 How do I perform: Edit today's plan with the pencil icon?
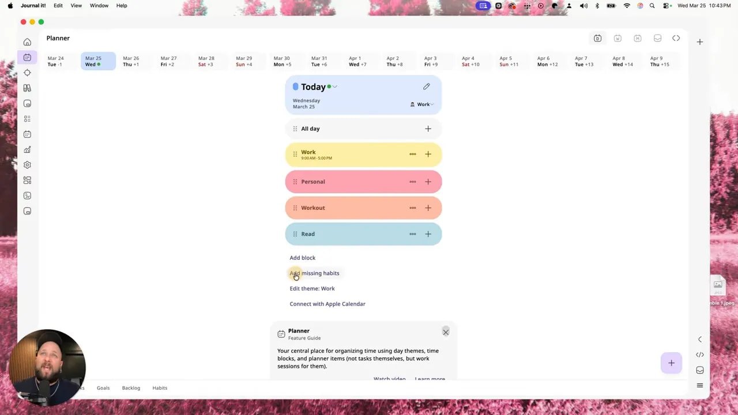[x=426, y=86]
